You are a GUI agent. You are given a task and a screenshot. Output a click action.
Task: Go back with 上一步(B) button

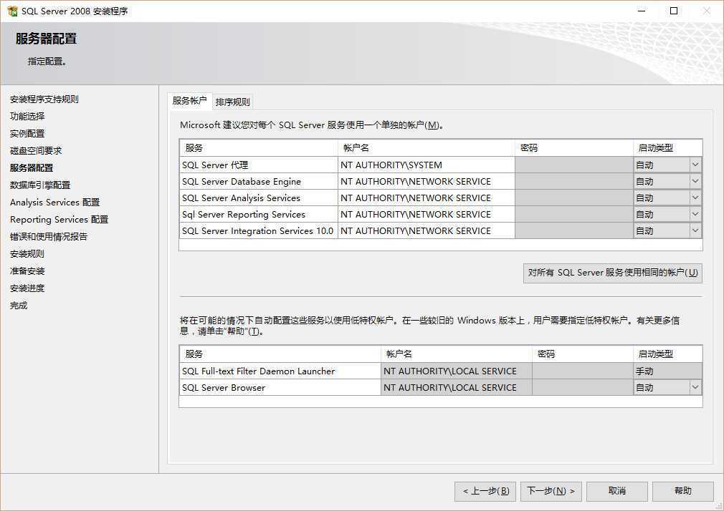(x=486, y=491)
